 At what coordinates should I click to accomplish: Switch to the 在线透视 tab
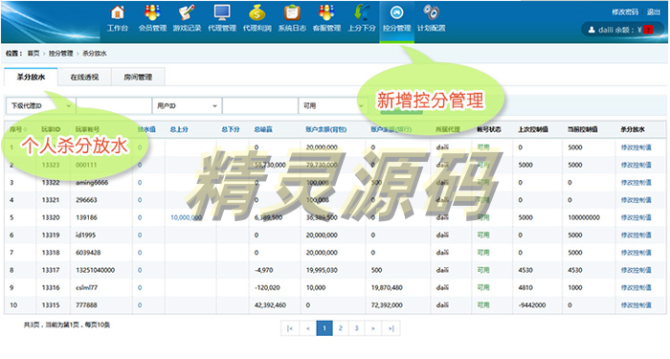tap(84, 78)
